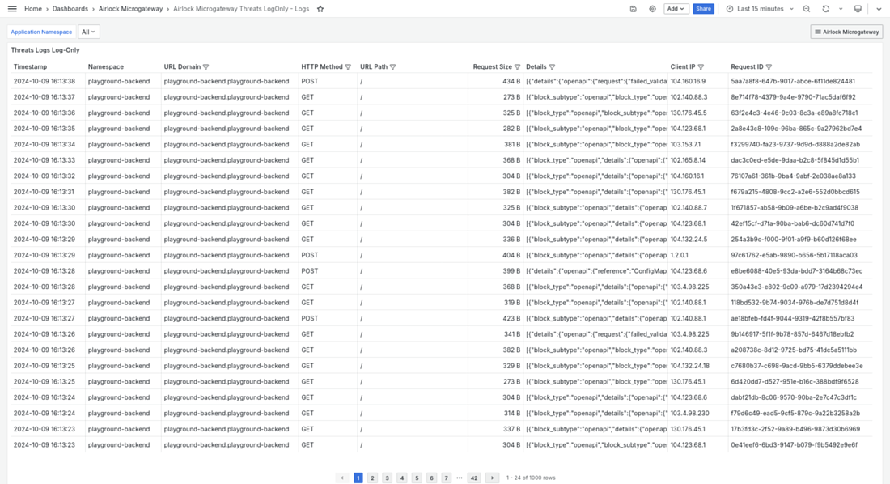Click filter icon on HTTP Method column
Viewport: 890px width, 484px height.
click(348, 67)
